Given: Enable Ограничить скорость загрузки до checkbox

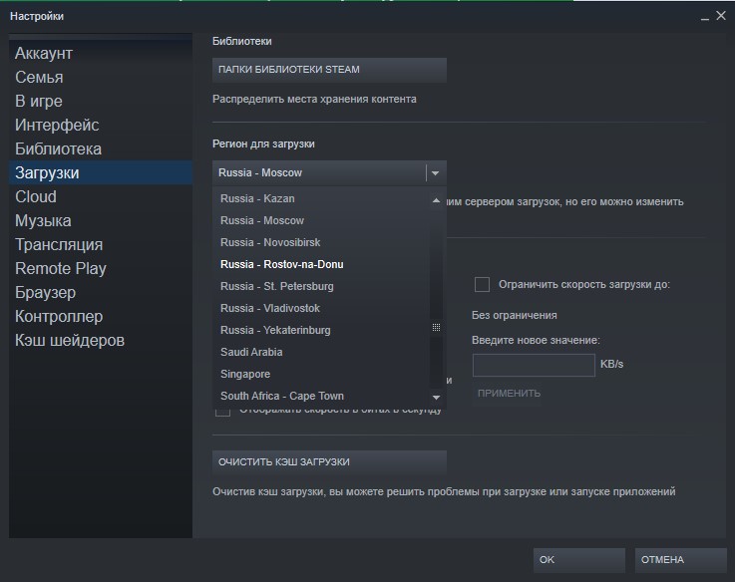Looking at the screenshot, I should (482, 284).
